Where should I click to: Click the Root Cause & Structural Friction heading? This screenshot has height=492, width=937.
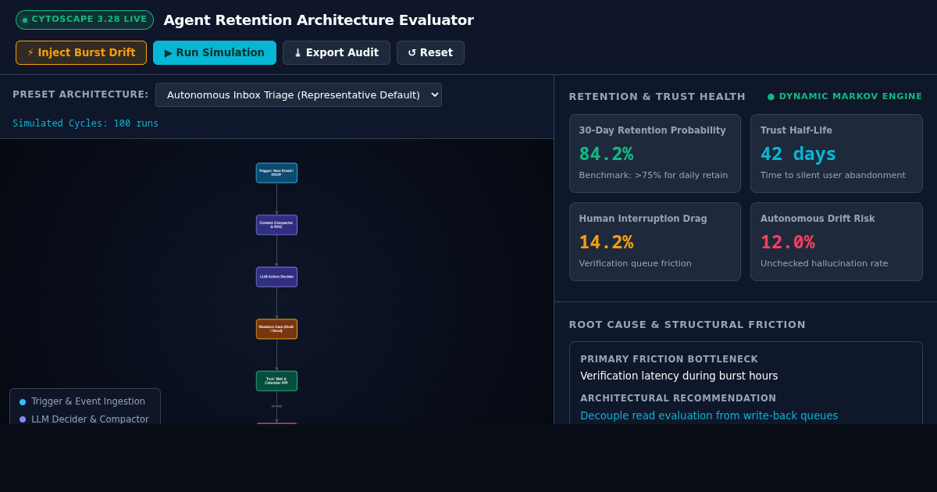[x=687, y=325]
